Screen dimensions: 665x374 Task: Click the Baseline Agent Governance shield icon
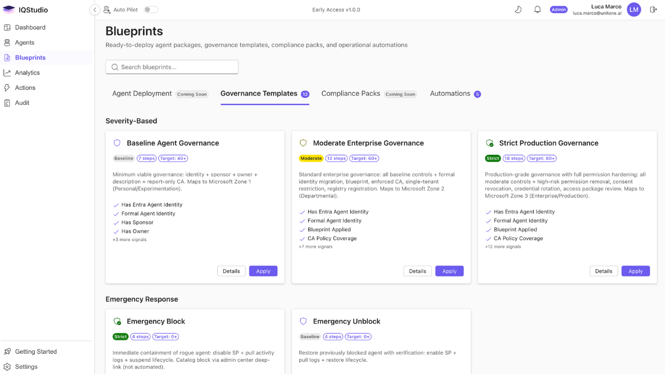117,143
